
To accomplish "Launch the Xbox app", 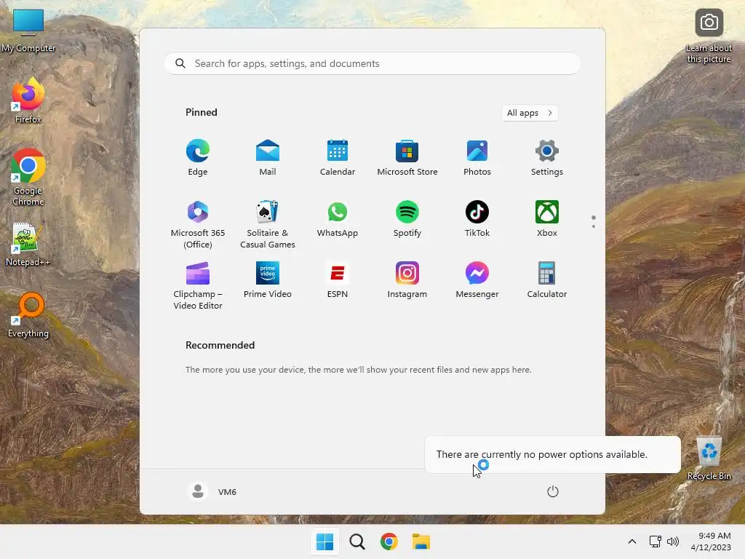I will pyautogui.click(x=547, y=219).
